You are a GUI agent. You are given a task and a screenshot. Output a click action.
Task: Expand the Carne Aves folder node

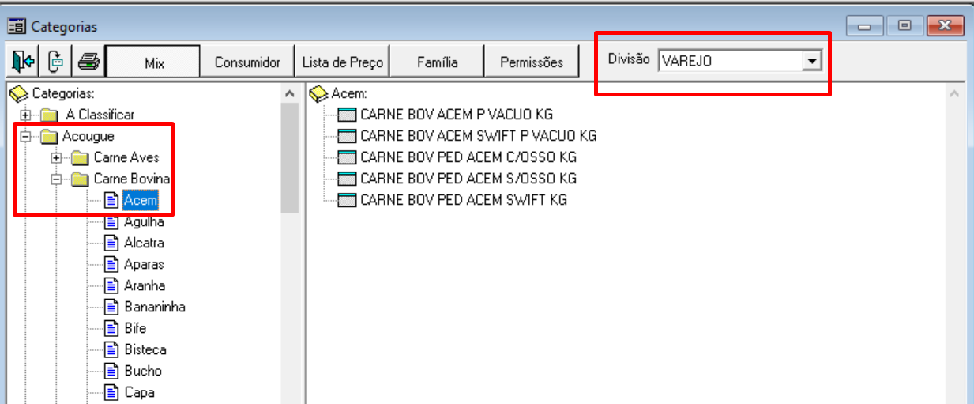(x=56, y=157)
